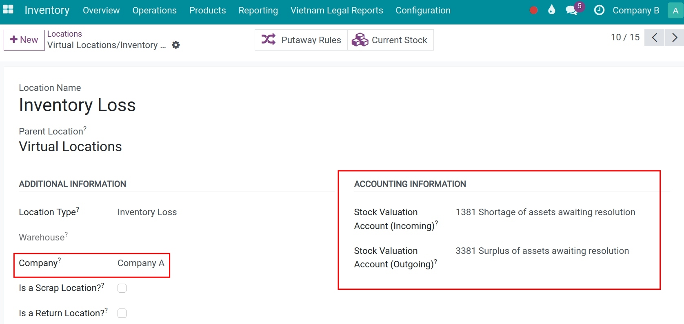The width and height of the screenshot is (684, 324).
Task: Click the 10 / 15 pager counter
Action: click(625, 37)
